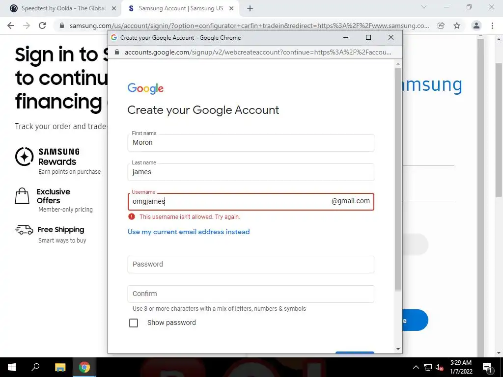Click the First name field with Moron
Viewport: 503px width, 377px height.
(x=251, y=143)
